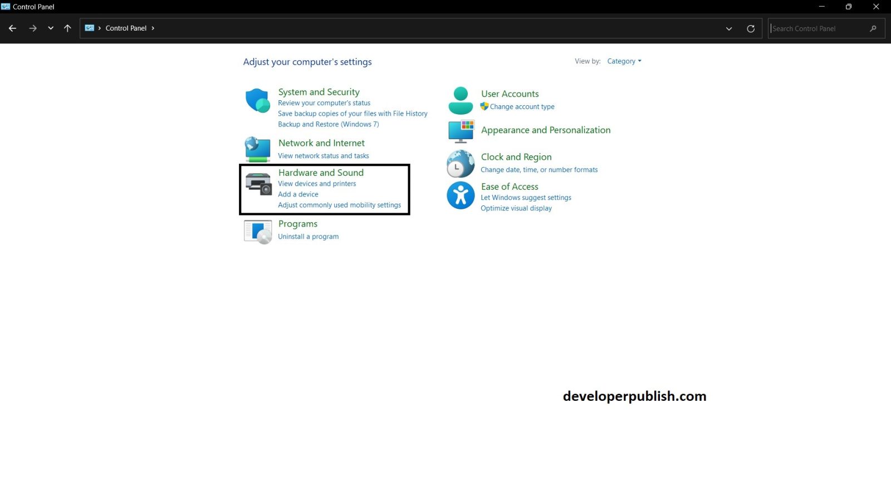
Task: Open Hardware and Sound category
Action: pyautogui.click(x=321, y=173)
